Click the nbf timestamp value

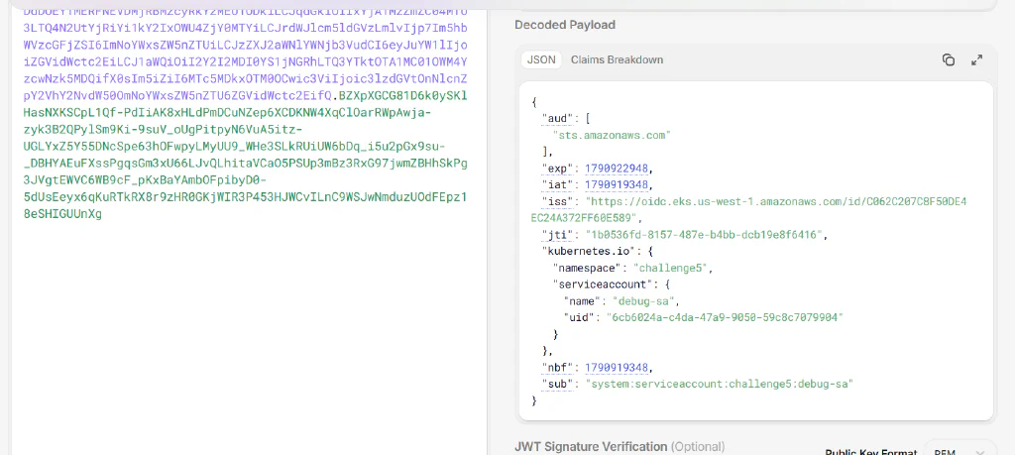pyautogui.click(x=617, y=368)
